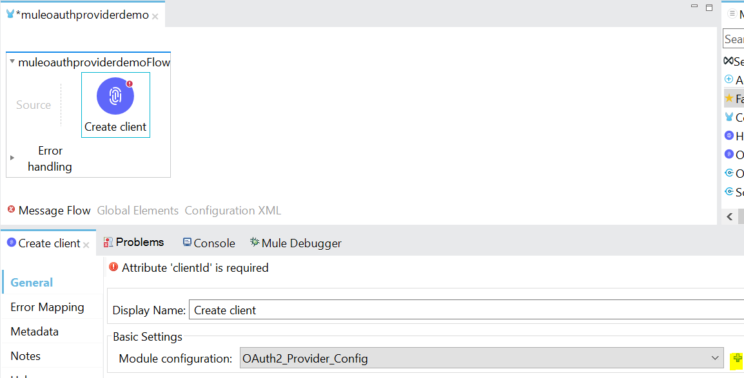Click the palette search field
The image size is (744, 378).
[x=734, y=39]
